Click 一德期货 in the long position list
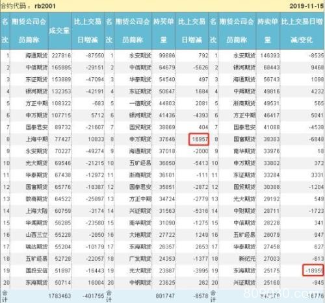The image size is (325, 303). tap(140, 103)
